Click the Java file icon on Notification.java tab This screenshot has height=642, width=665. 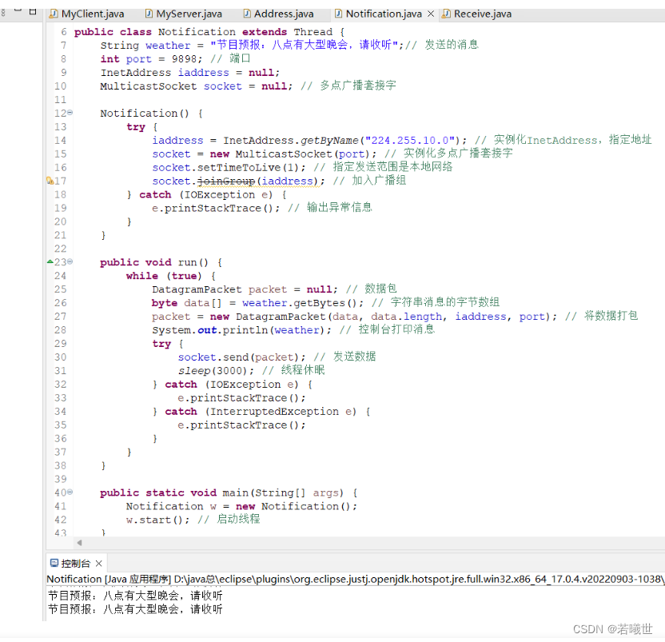pyautogui.click(x=338, y=14)
